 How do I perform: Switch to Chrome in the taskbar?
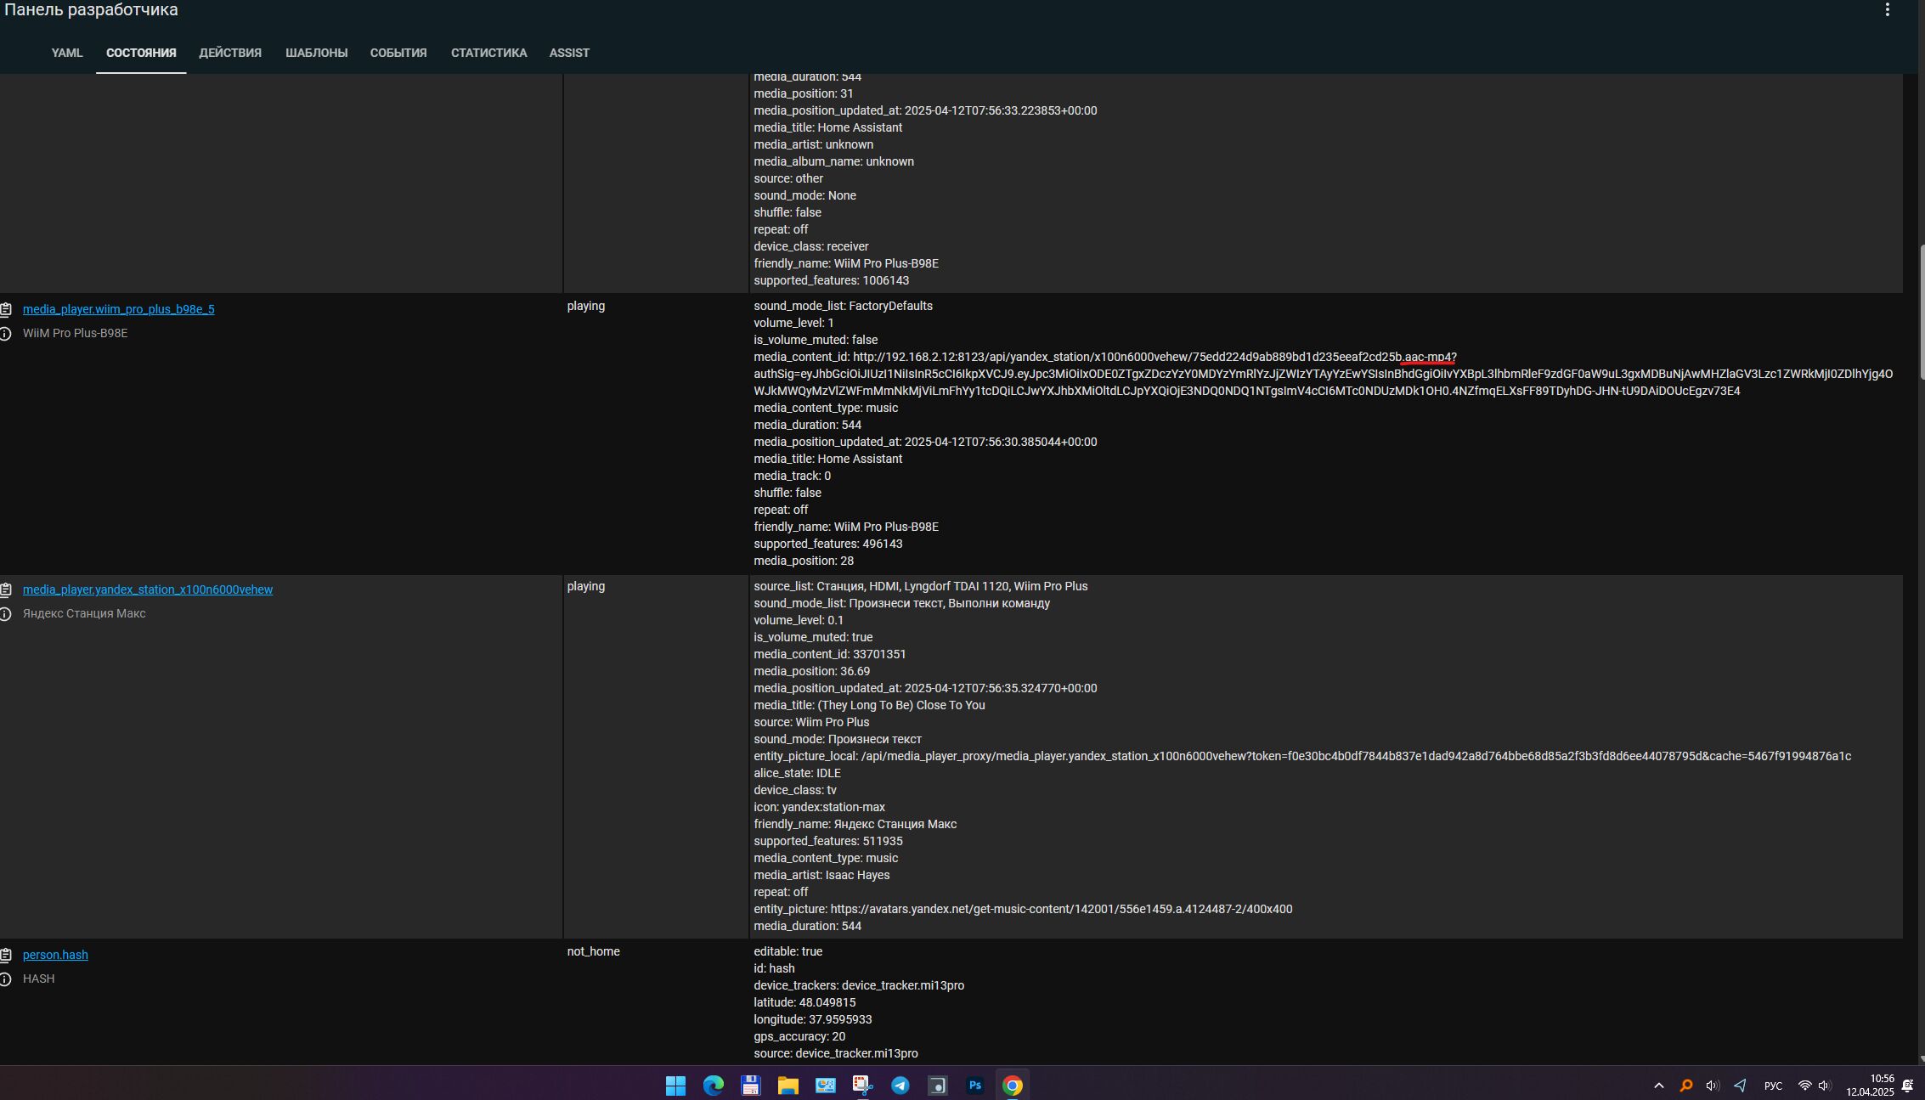tap(1012, 1086)
